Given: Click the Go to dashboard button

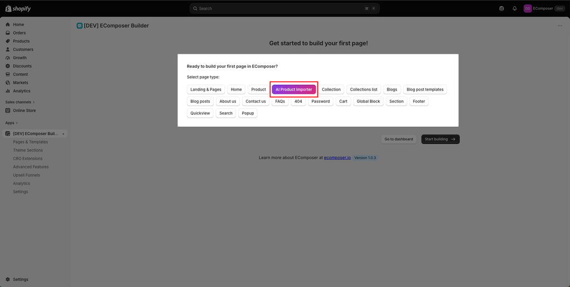Looking at the screenshot, I should (399, 139).
